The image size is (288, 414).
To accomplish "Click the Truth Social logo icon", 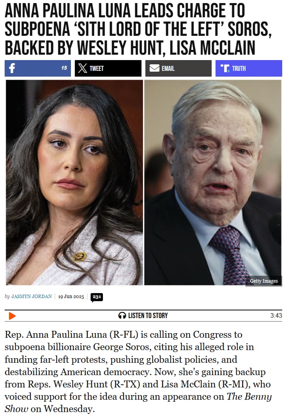I will click(x=225, y=69).
